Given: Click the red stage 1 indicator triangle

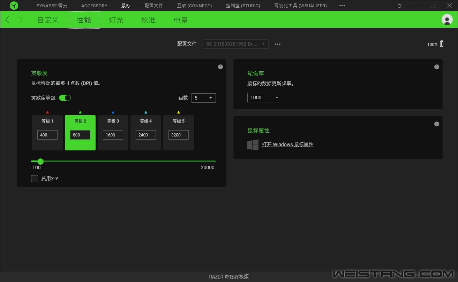Looking at the screenshot, I should pyautogui.click(x=47, y=112).
